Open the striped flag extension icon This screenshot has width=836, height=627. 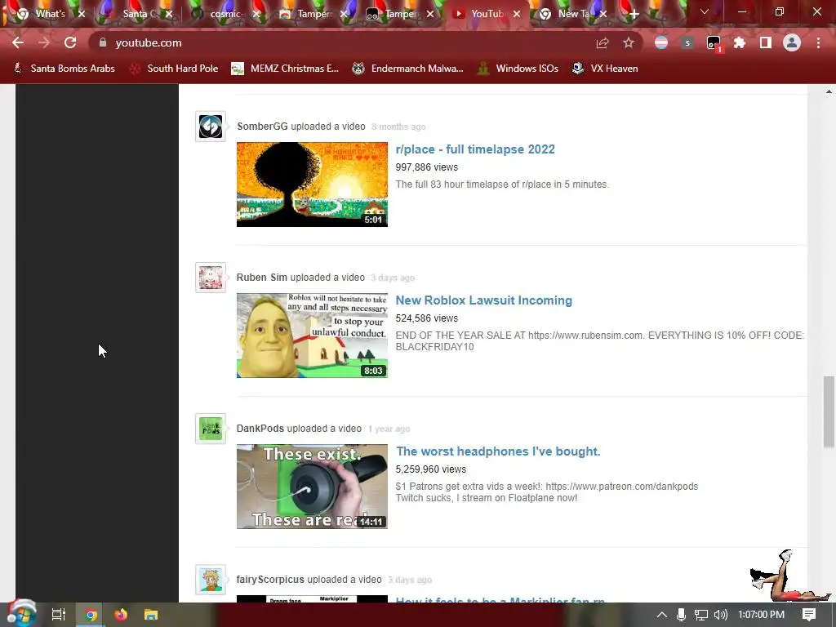[x=661, y=42]
